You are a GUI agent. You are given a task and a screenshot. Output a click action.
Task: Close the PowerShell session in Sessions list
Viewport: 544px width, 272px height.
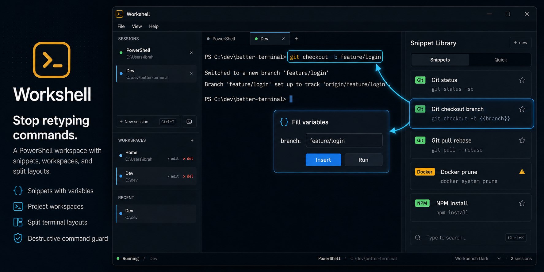[191, 53]
